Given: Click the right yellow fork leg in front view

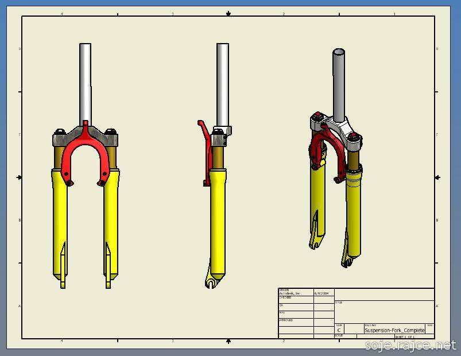Looking at the screenshot, I should [x=111, y=218].
